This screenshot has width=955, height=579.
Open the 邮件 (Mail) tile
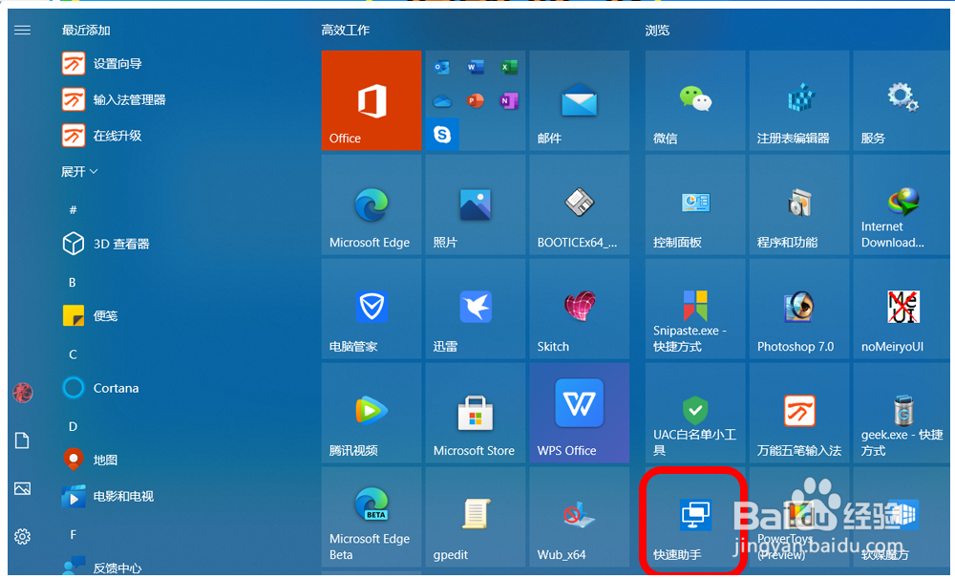click(x=579, y=100)
